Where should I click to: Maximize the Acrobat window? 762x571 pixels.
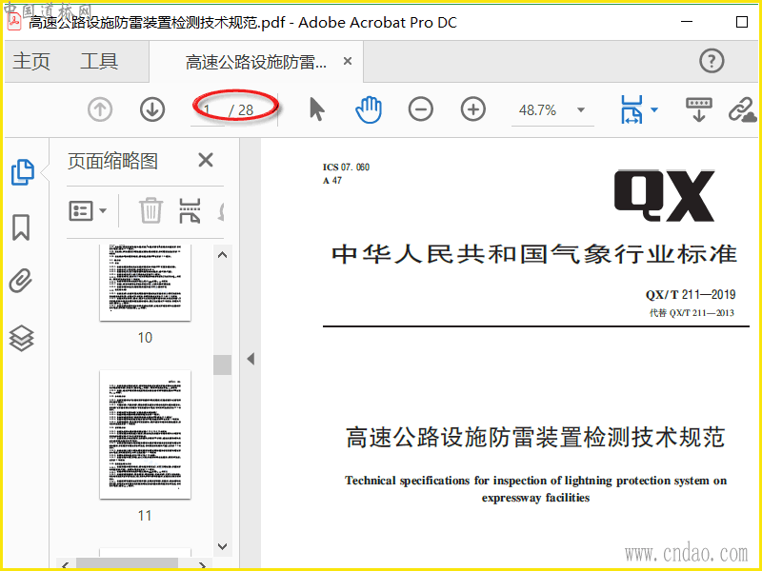(x=742, y=22)
